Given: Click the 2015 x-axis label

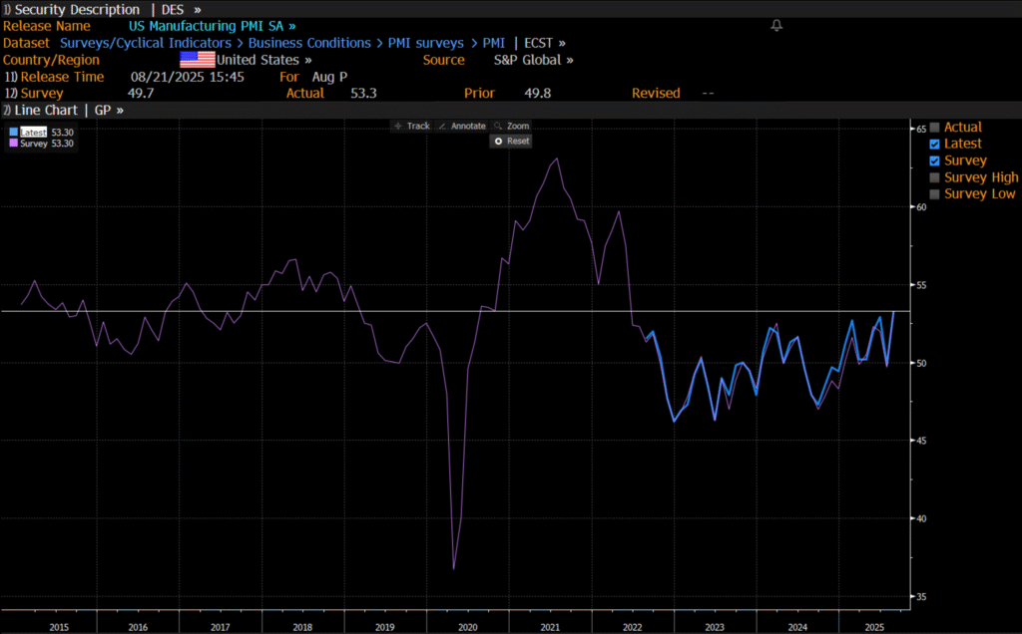Looking at the screenshot, I should point(59,627).
